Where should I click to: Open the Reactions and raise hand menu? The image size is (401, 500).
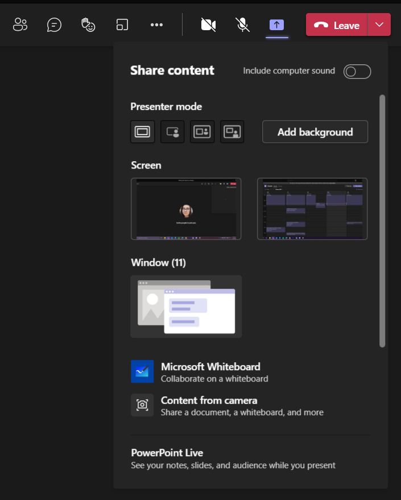[88, 24]
